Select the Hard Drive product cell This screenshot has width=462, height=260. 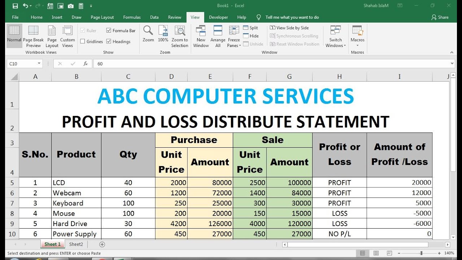pyautogui.click(x=76, y=223)
